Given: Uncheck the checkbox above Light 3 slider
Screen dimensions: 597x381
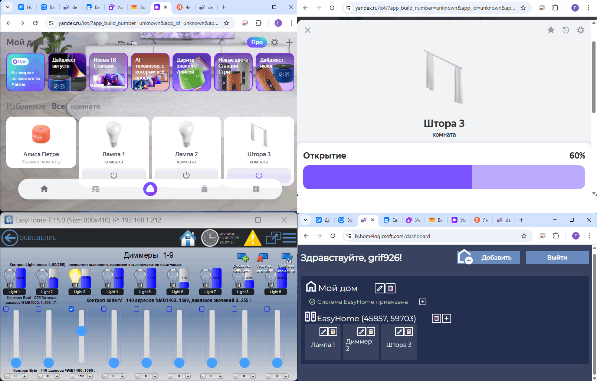Looking at the screenshot, I should [x=71, y=309].
